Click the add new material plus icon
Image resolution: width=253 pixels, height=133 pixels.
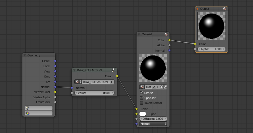[x=161, y=87]
